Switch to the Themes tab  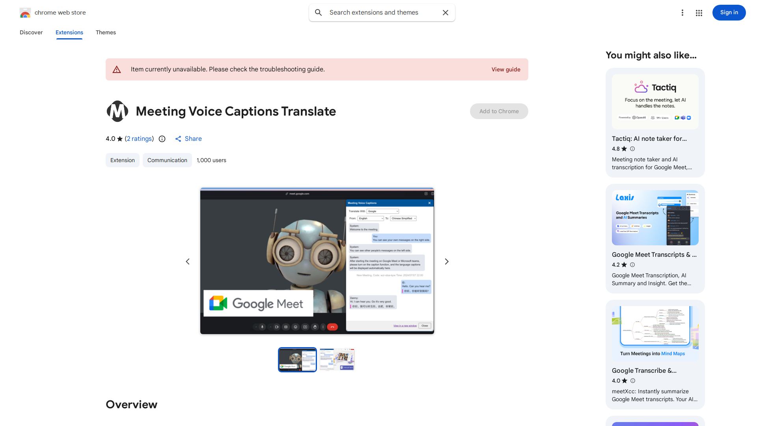pyautogui.click(x=106, y=32)
